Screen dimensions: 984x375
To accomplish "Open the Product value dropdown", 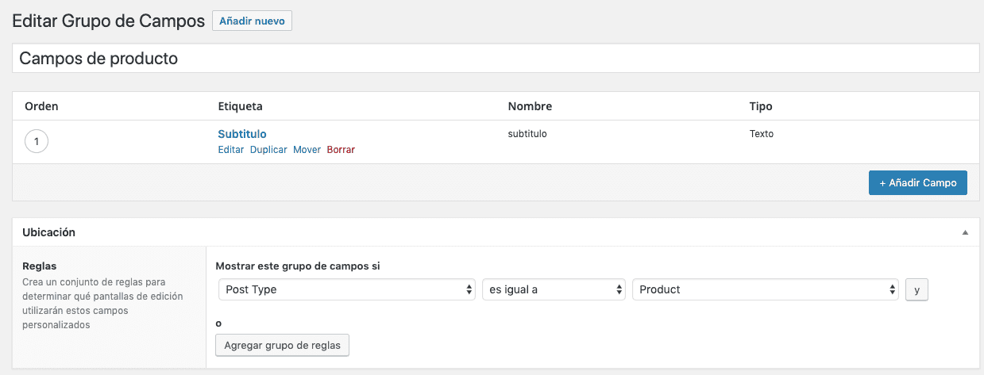I will point(766,289).
